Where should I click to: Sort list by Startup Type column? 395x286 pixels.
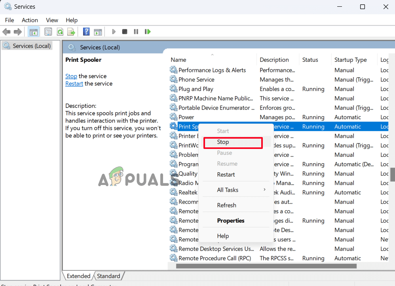pos(350,60)
